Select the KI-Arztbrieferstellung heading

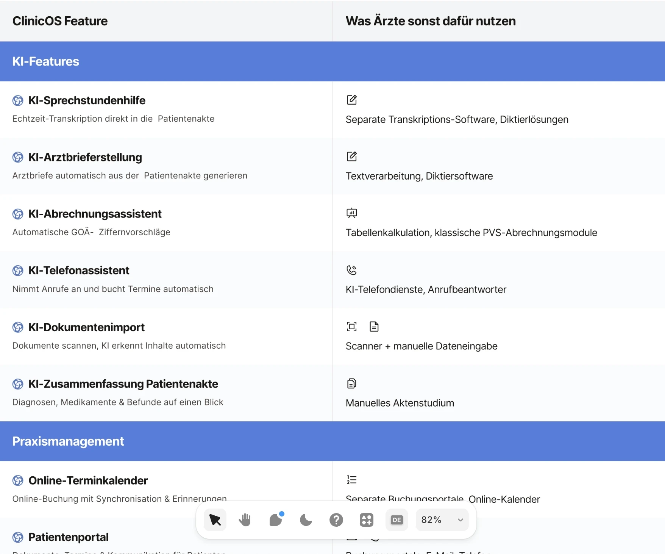[x=85, y=157]
